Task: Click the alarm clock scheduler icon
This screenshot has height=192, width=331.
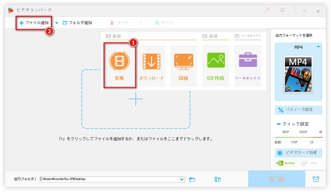Action: pos(315,179)
